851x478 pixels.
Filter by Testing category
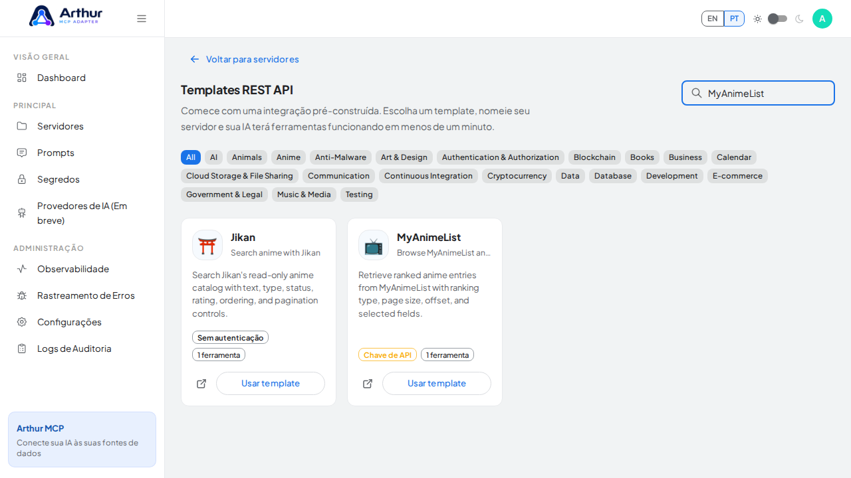tap(359, 195)
